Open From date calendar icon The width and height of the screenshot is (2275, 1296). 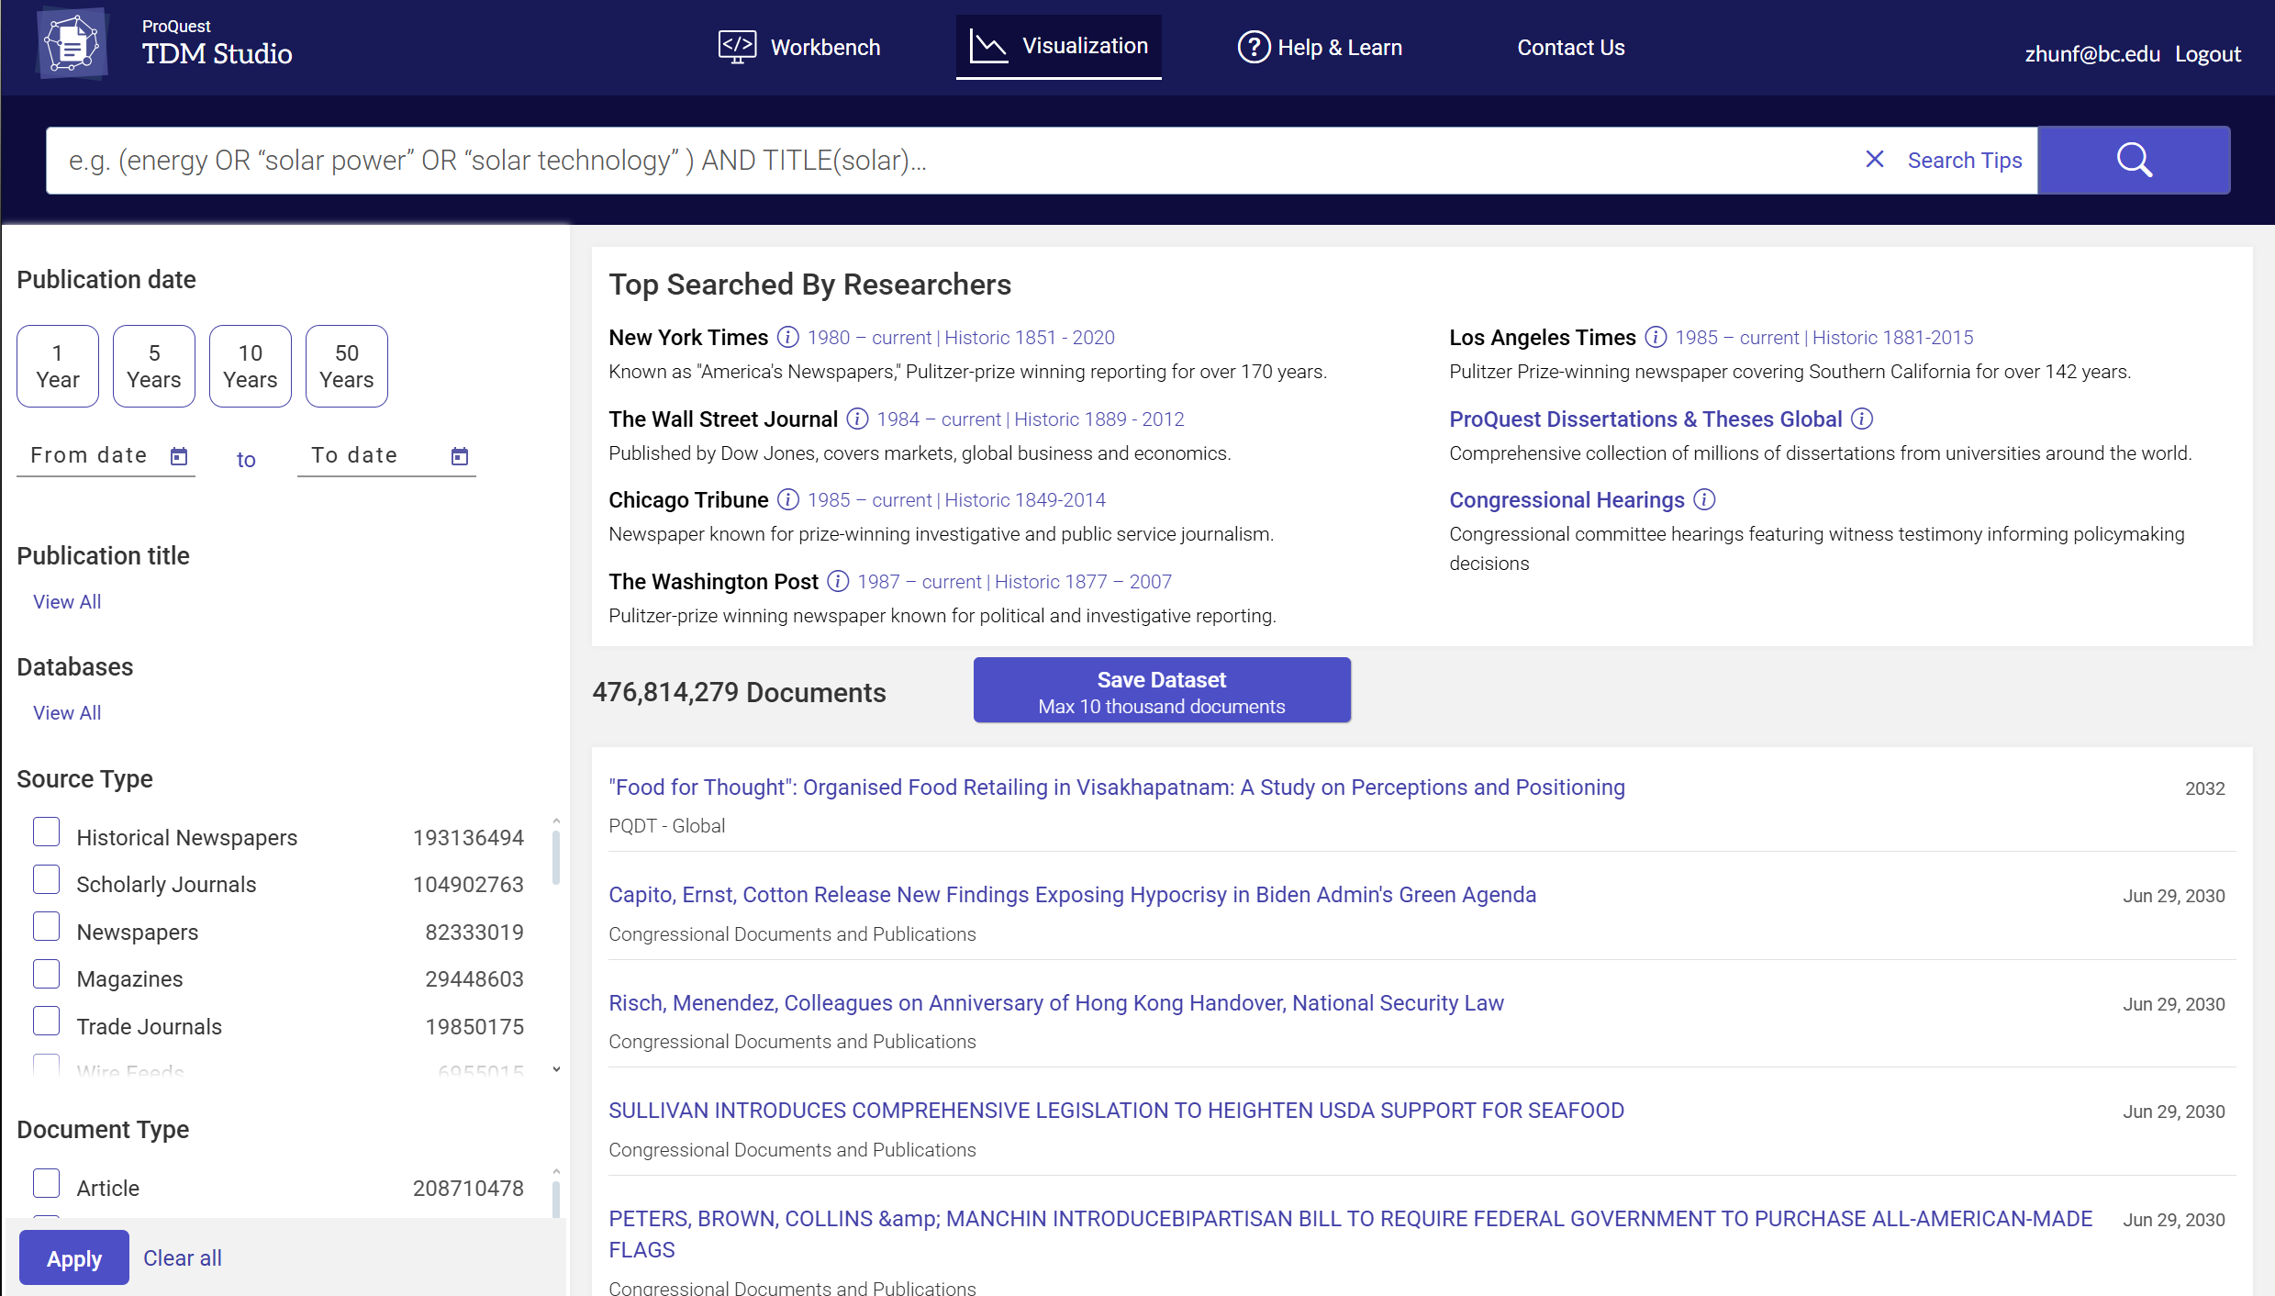(x=179, y=456)
